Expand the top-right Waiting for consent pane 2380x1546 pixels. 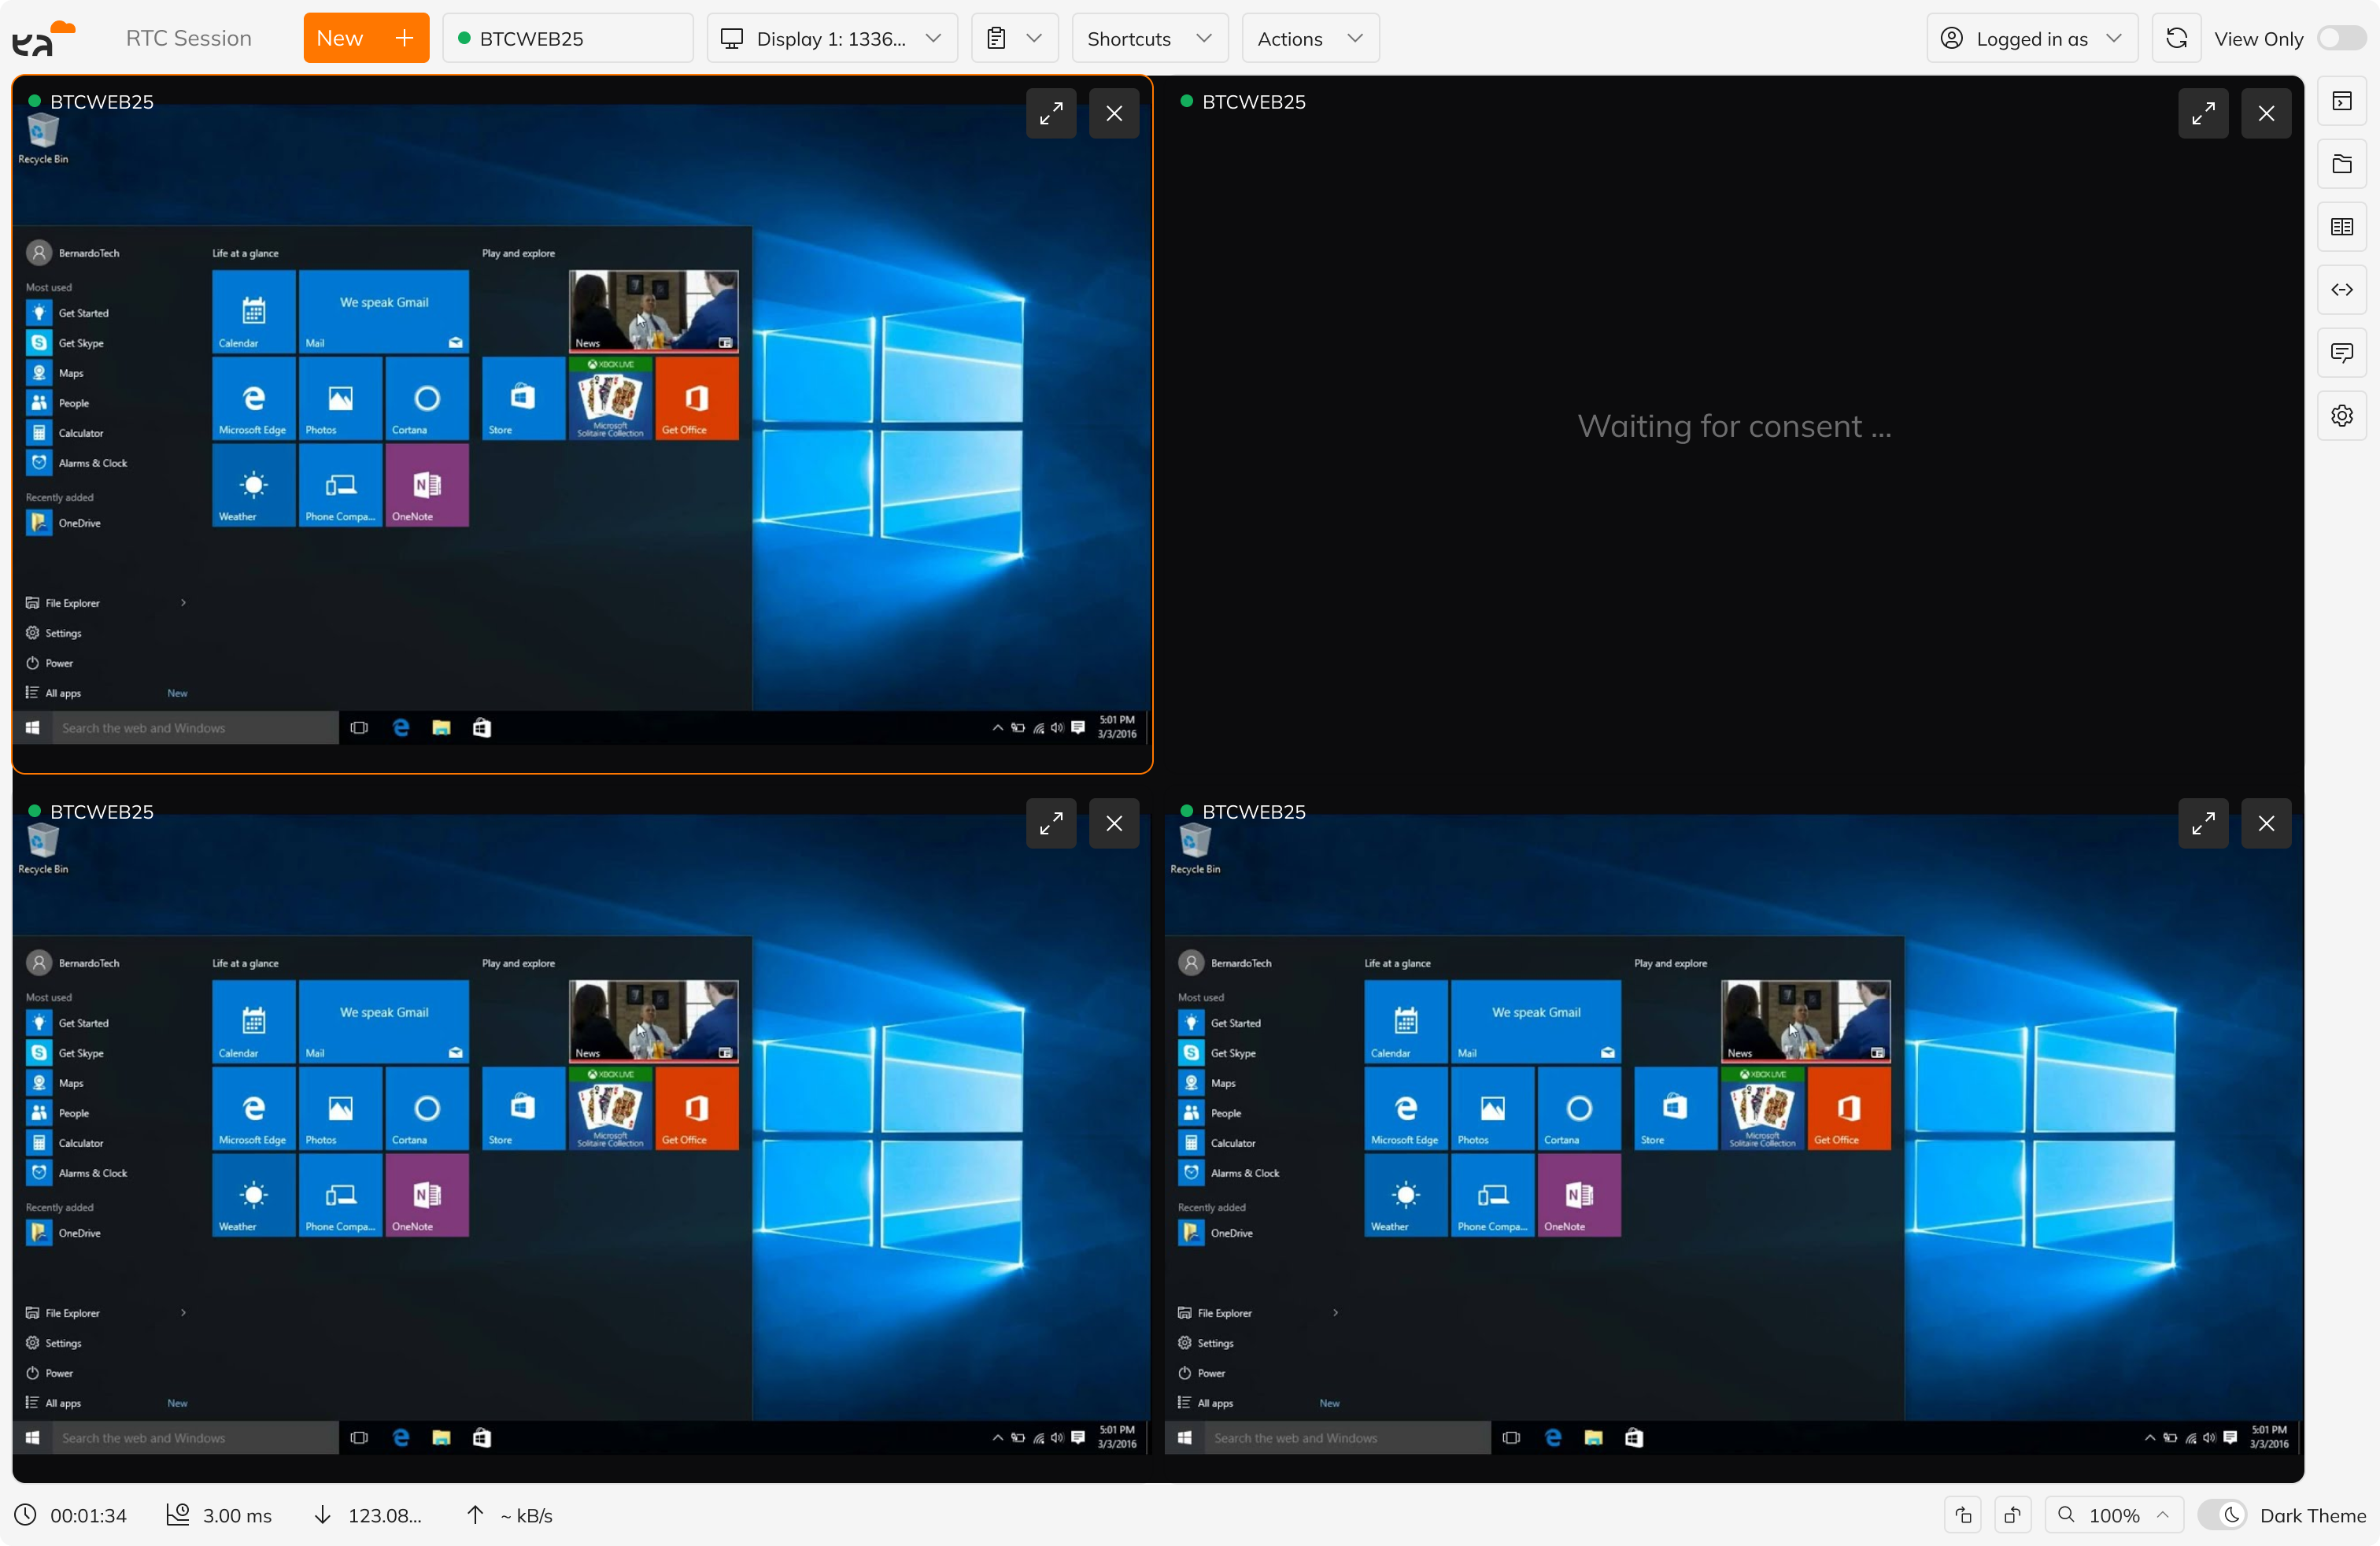tap(2203, 114)
